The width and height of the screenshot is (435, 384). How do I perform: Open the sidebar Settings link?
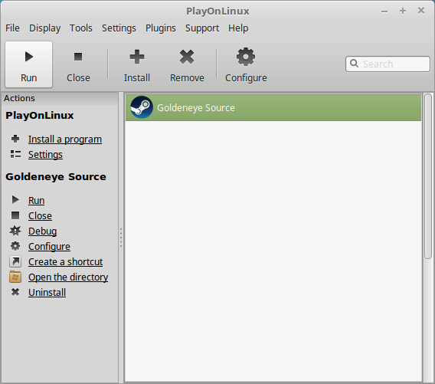click(45, 154)
